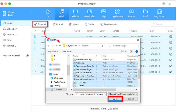Focus the Syncios Search field
The height and width of the screenshot is (112, 176).
click(x=162, y=24)
